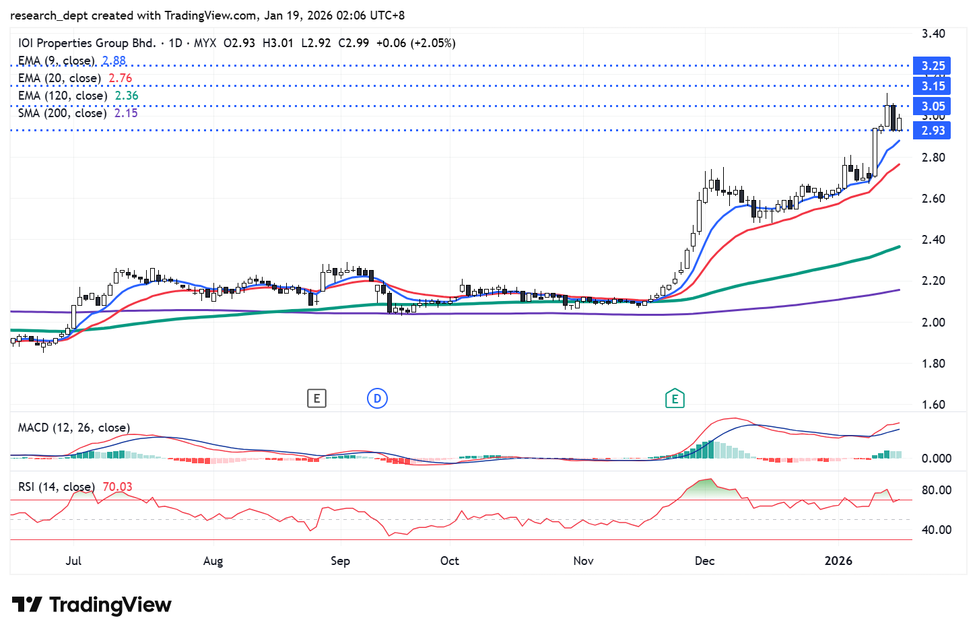The image size is (977, 635).
Task: Click the RSI value 70.03
Action: click(x=117, y=487)
